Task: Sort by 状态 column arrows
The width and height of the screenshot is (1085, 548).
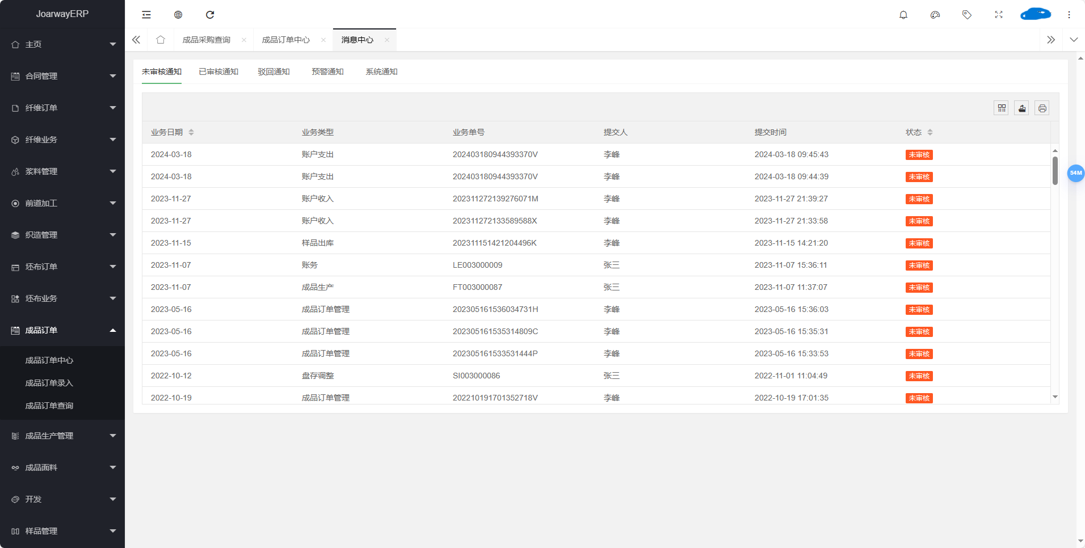Action: [930, 132]
